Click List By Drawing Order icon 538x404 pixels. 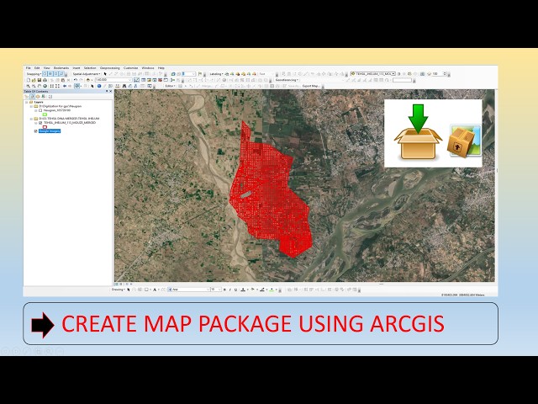[27, 97]
